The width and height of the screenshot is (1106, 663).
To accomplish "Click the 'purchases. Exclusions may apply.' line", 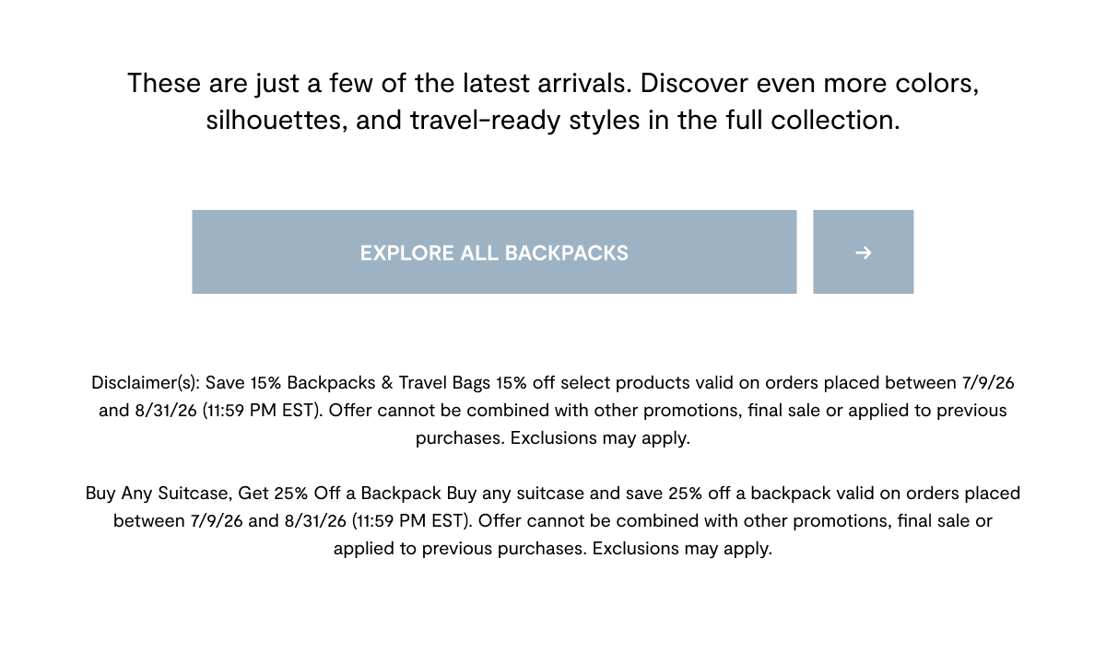I will [553, 437].
